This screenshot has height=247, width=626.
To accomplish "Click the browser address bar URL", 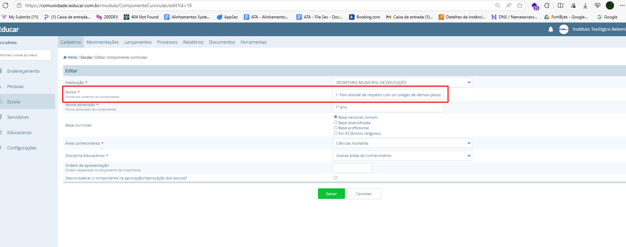I will click(x=108, y=5).
